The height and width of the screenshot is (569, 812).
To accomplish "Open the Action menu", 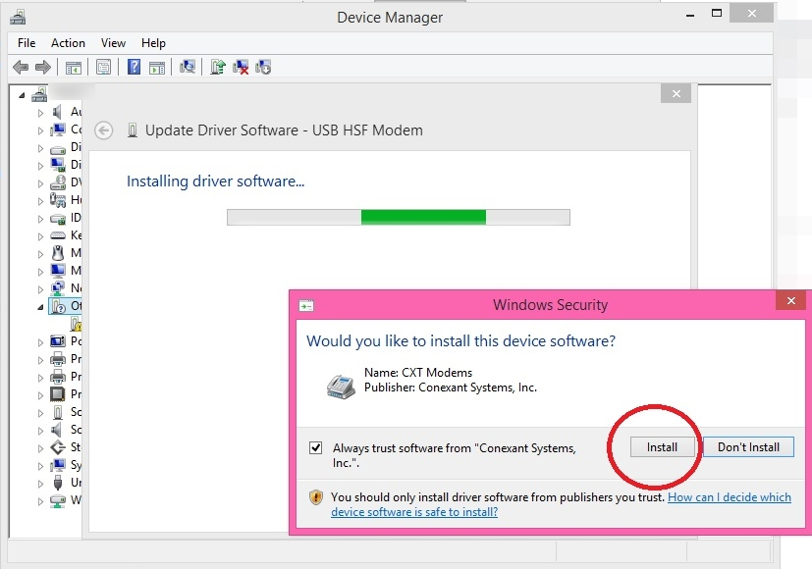I will (x=68, y=42).
